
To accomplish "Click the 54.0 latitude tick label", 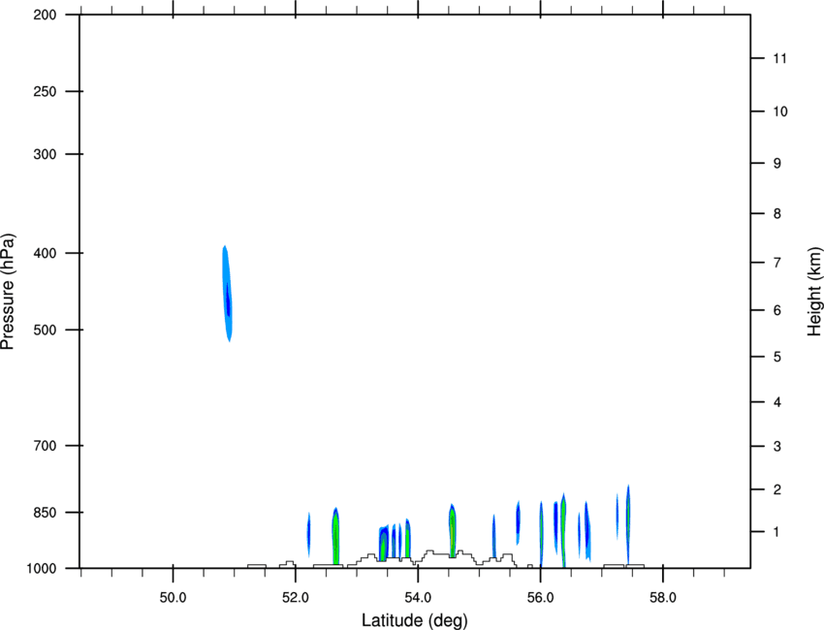I will click(419, 598).
